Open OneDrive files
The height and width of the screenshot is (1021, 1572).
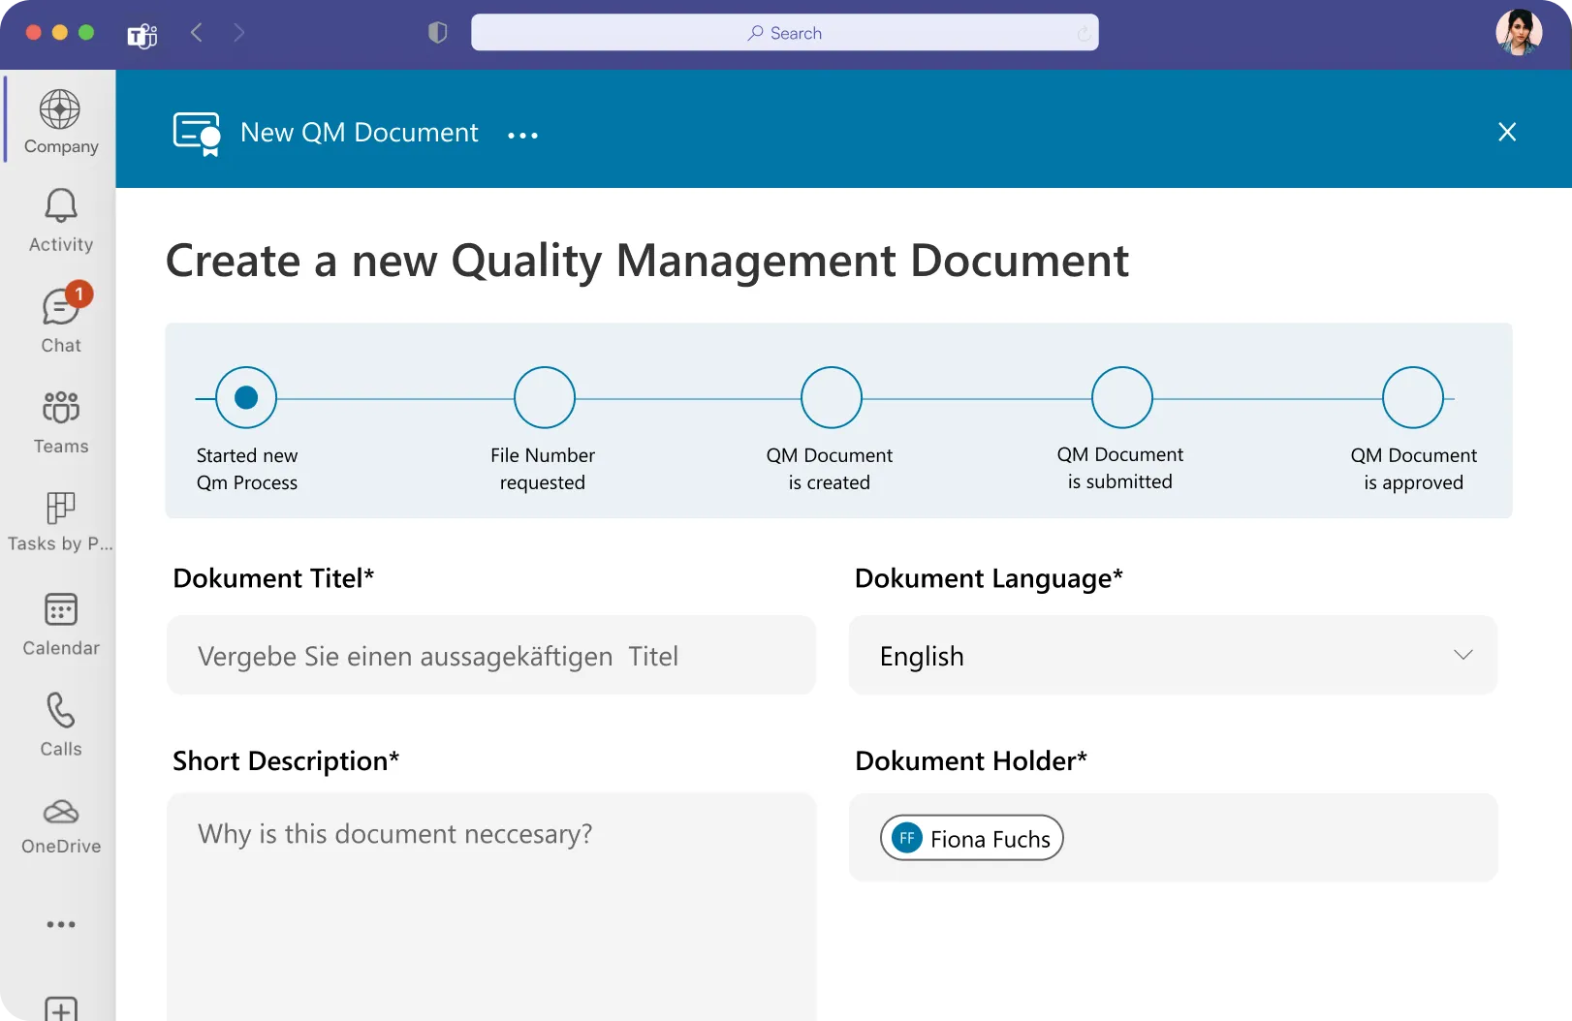[60, 822]
